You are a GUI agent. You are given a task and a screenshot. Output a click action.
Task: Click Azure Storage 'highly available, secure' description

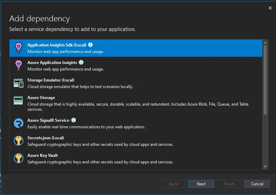click(138, 107)
